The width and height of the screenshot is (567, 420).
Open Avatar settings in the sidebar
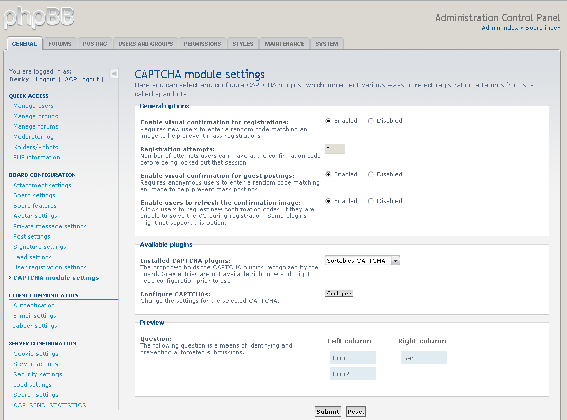tap(35, 216)
